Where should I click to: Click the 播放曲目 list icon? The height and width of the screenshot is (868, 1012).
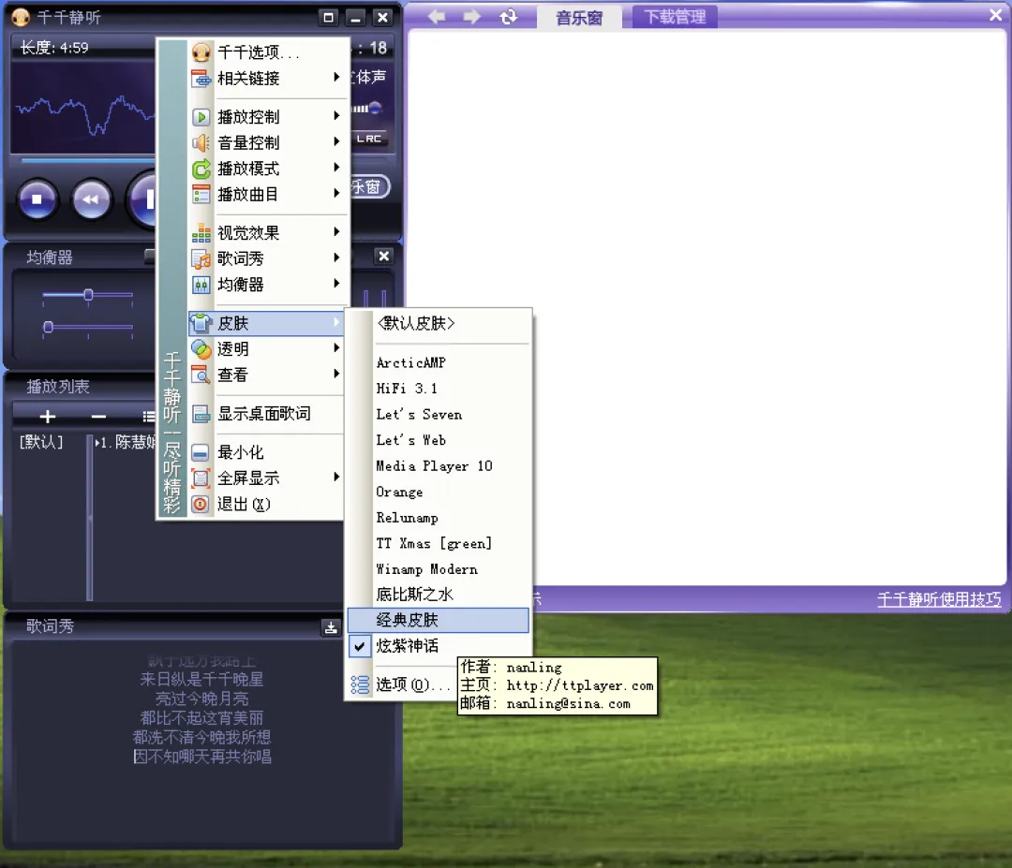pyautogui.click(x=201, y=194)
